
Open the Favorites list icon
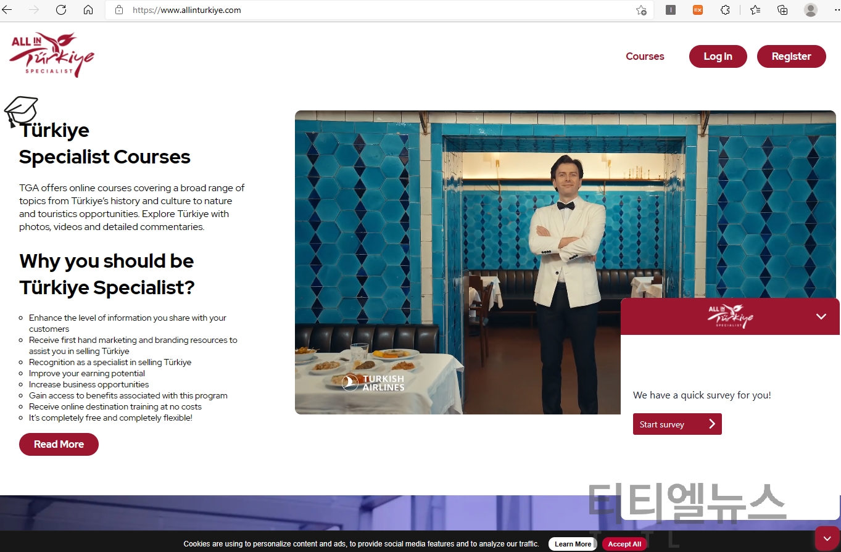tap(755, 10)
